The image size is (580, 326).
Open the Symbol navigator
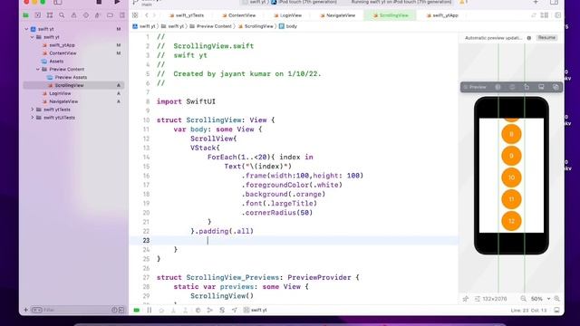pos(50,15)
